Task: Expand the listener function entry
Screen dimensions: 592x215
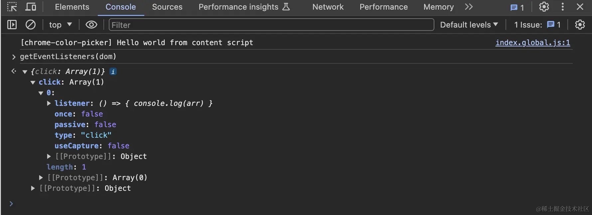Action: tap(49, 103)
